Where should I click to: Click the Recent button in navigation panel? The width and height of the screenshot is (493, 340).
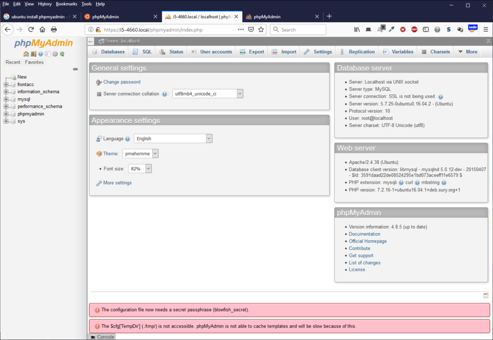coord(13,62)
